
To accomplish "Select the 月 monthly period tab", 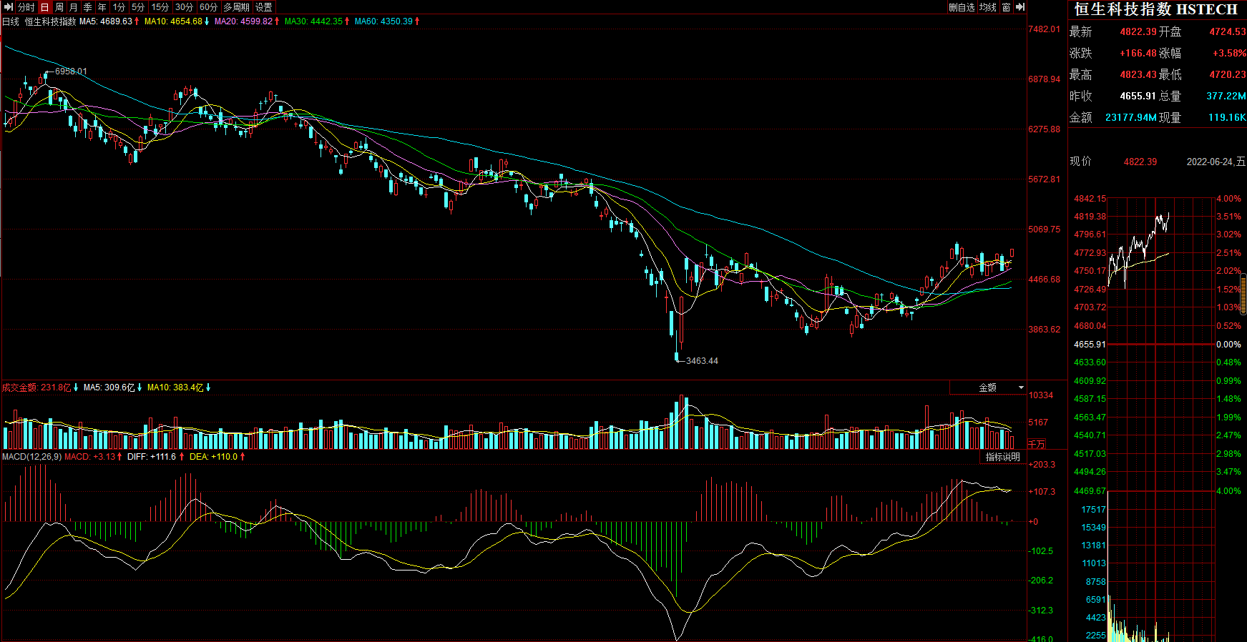I will 74,7.
